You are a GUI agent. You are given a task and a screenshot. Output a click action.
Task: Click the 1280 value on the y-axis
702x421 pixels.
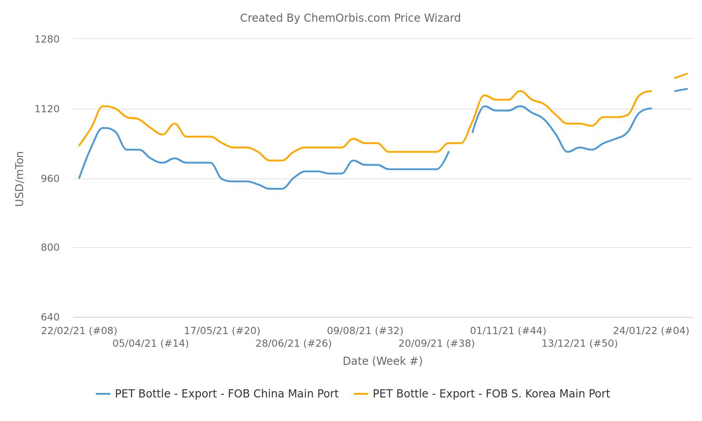47,39
